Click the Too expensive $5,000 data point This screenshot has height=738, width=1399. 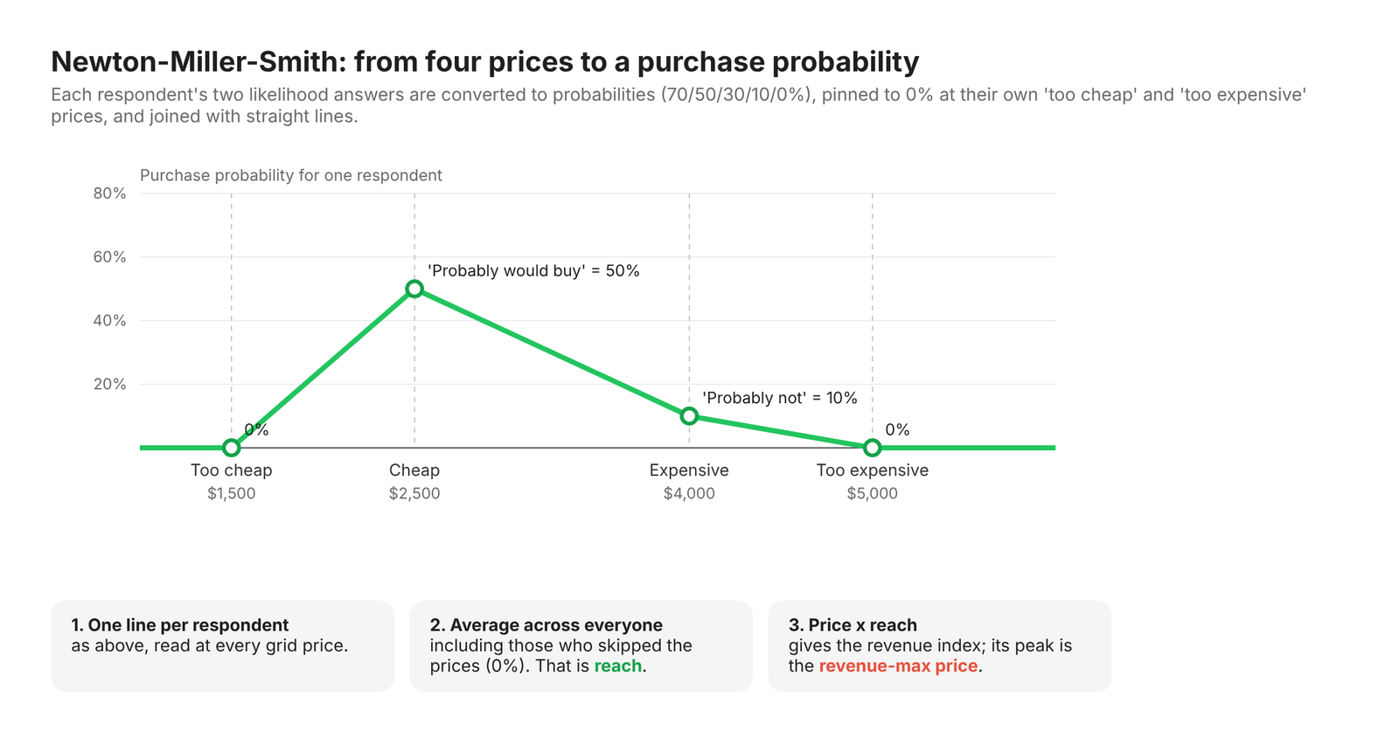click(x=872, y=448)
